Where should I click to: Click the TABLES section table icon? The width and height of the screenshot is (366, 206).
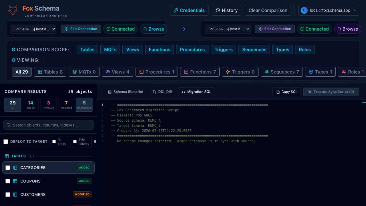tap(7, 156)
